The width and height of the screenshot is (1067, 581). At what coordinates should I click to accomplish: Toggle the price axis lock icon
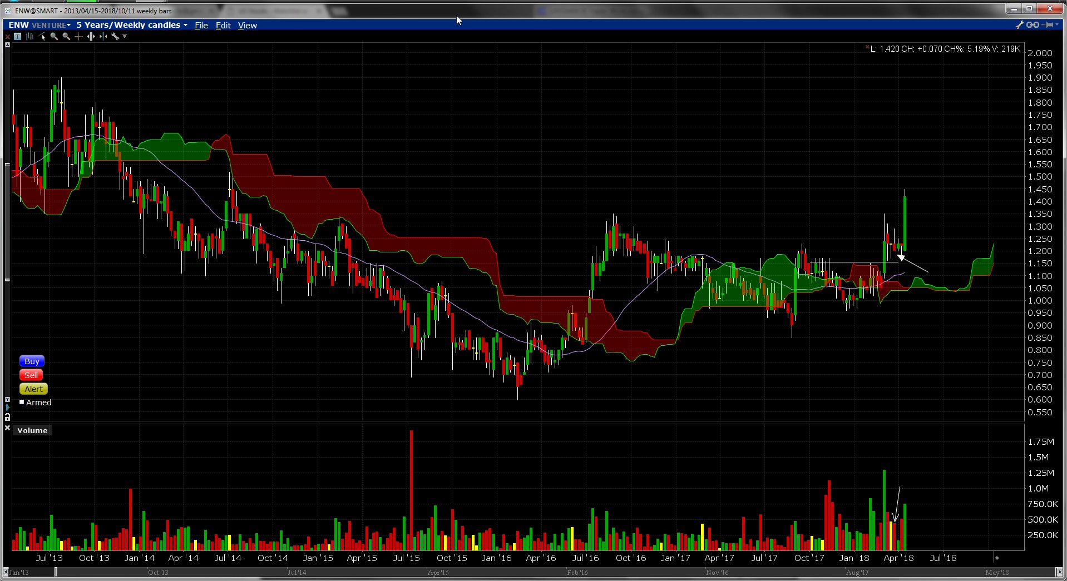tap(7, 416)
